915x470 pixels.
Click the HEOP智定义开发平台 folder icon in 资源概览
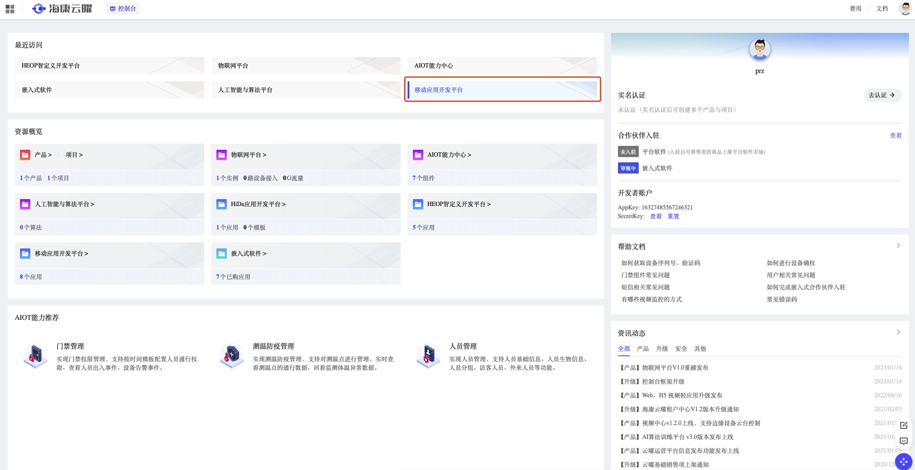pos(418,204)
